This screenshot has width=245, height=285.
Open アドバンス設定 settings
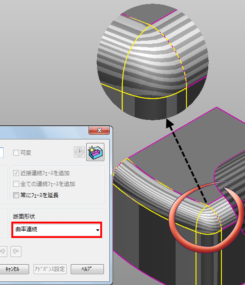pos(50,269)
